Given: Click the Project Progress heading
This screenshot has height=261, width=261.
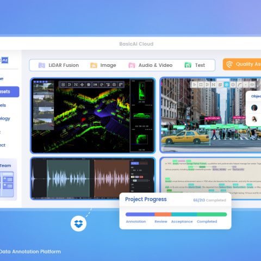Looking at the screenshot, I should (x=146, y=199).
